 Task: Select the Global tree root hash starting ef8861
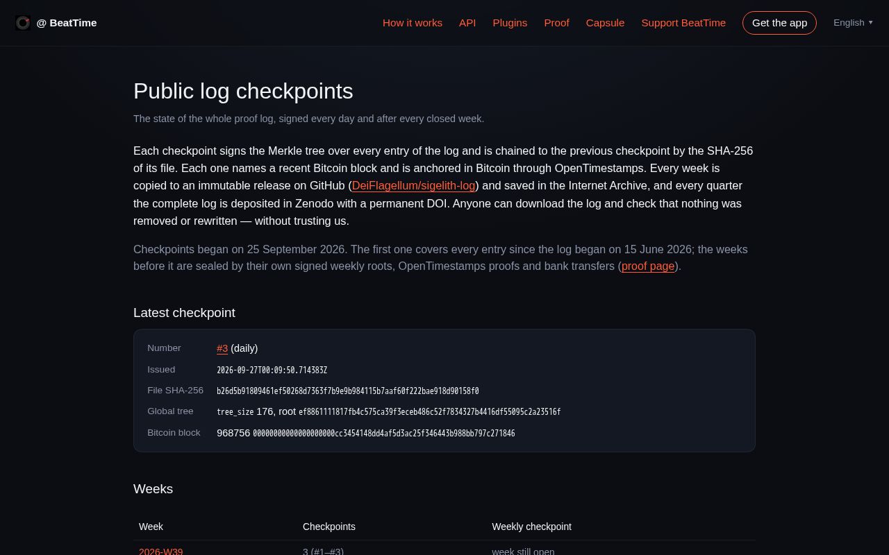(x=429, y=412)
